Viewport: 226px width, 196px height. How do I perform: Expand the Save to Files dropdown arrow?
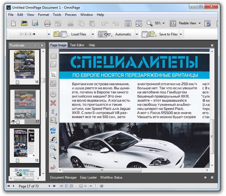coord(181,34)
